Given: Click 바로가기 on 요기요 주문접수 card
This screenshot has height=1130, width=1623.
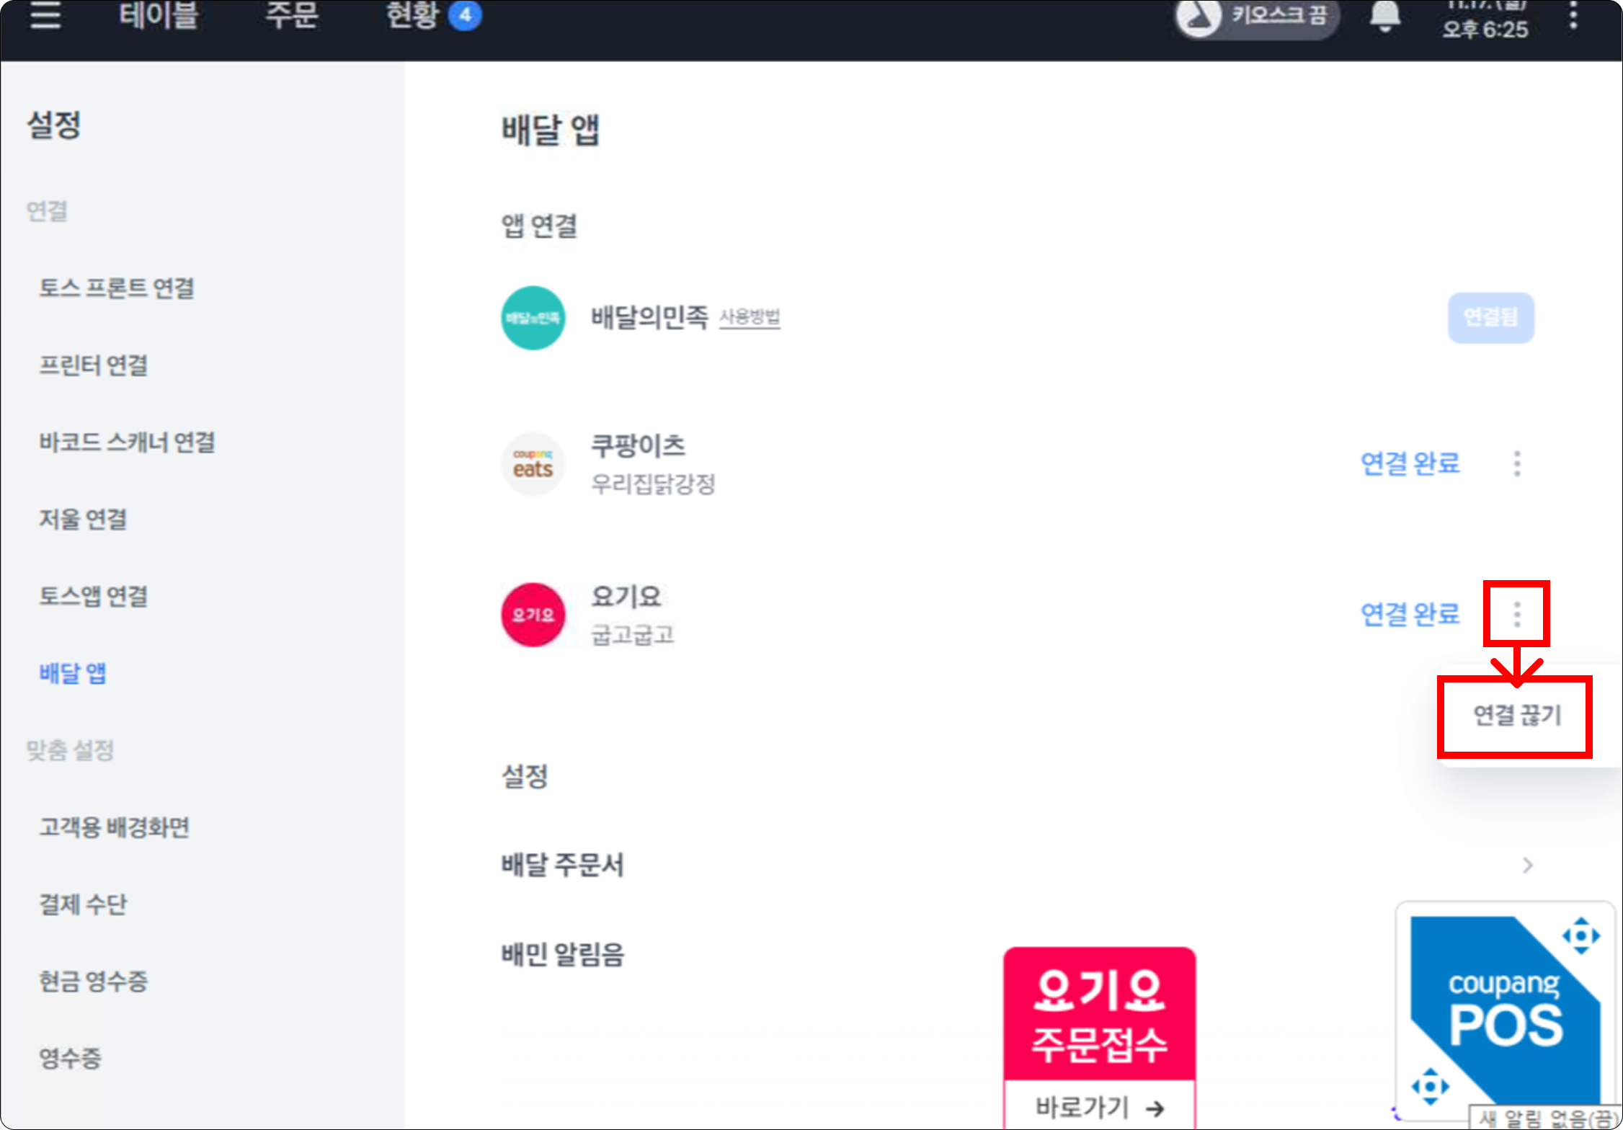Looking at the screenshot, I should [x=1099, y=1106].
